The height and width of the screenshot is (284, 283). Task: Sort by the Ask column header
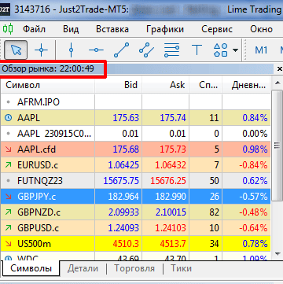(165, 85)
